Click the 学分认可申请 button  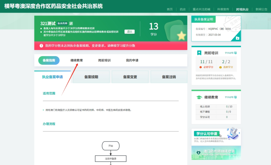pos(207,134)
